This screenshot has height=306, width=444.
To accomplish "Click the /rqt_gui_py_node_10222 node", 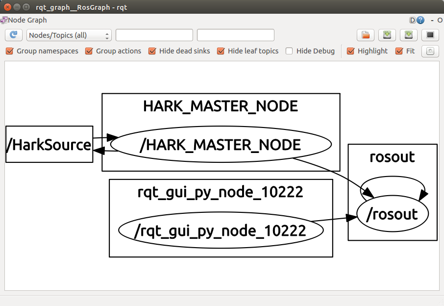I will coord(221,230).
